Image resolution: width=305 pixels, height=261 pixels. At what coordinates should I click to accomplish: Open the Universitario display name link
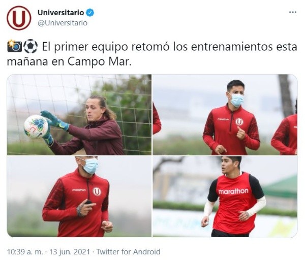coord(60,13)
